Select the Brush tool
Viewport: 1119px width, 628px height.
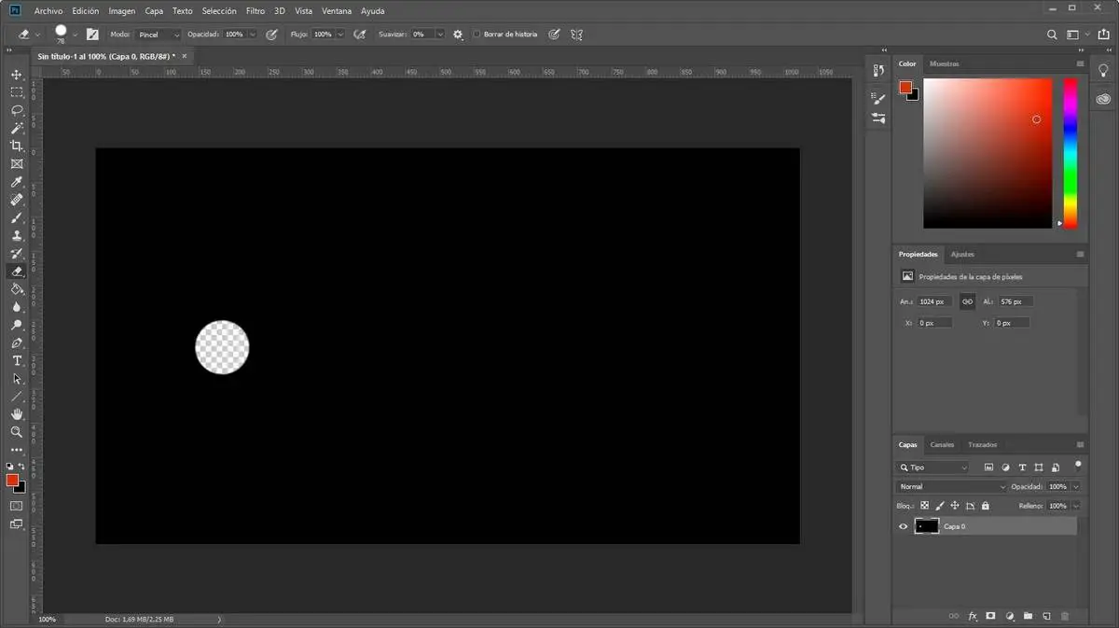[16, 217]
